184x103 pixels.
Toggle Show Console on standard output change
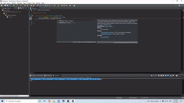(166, 76)
